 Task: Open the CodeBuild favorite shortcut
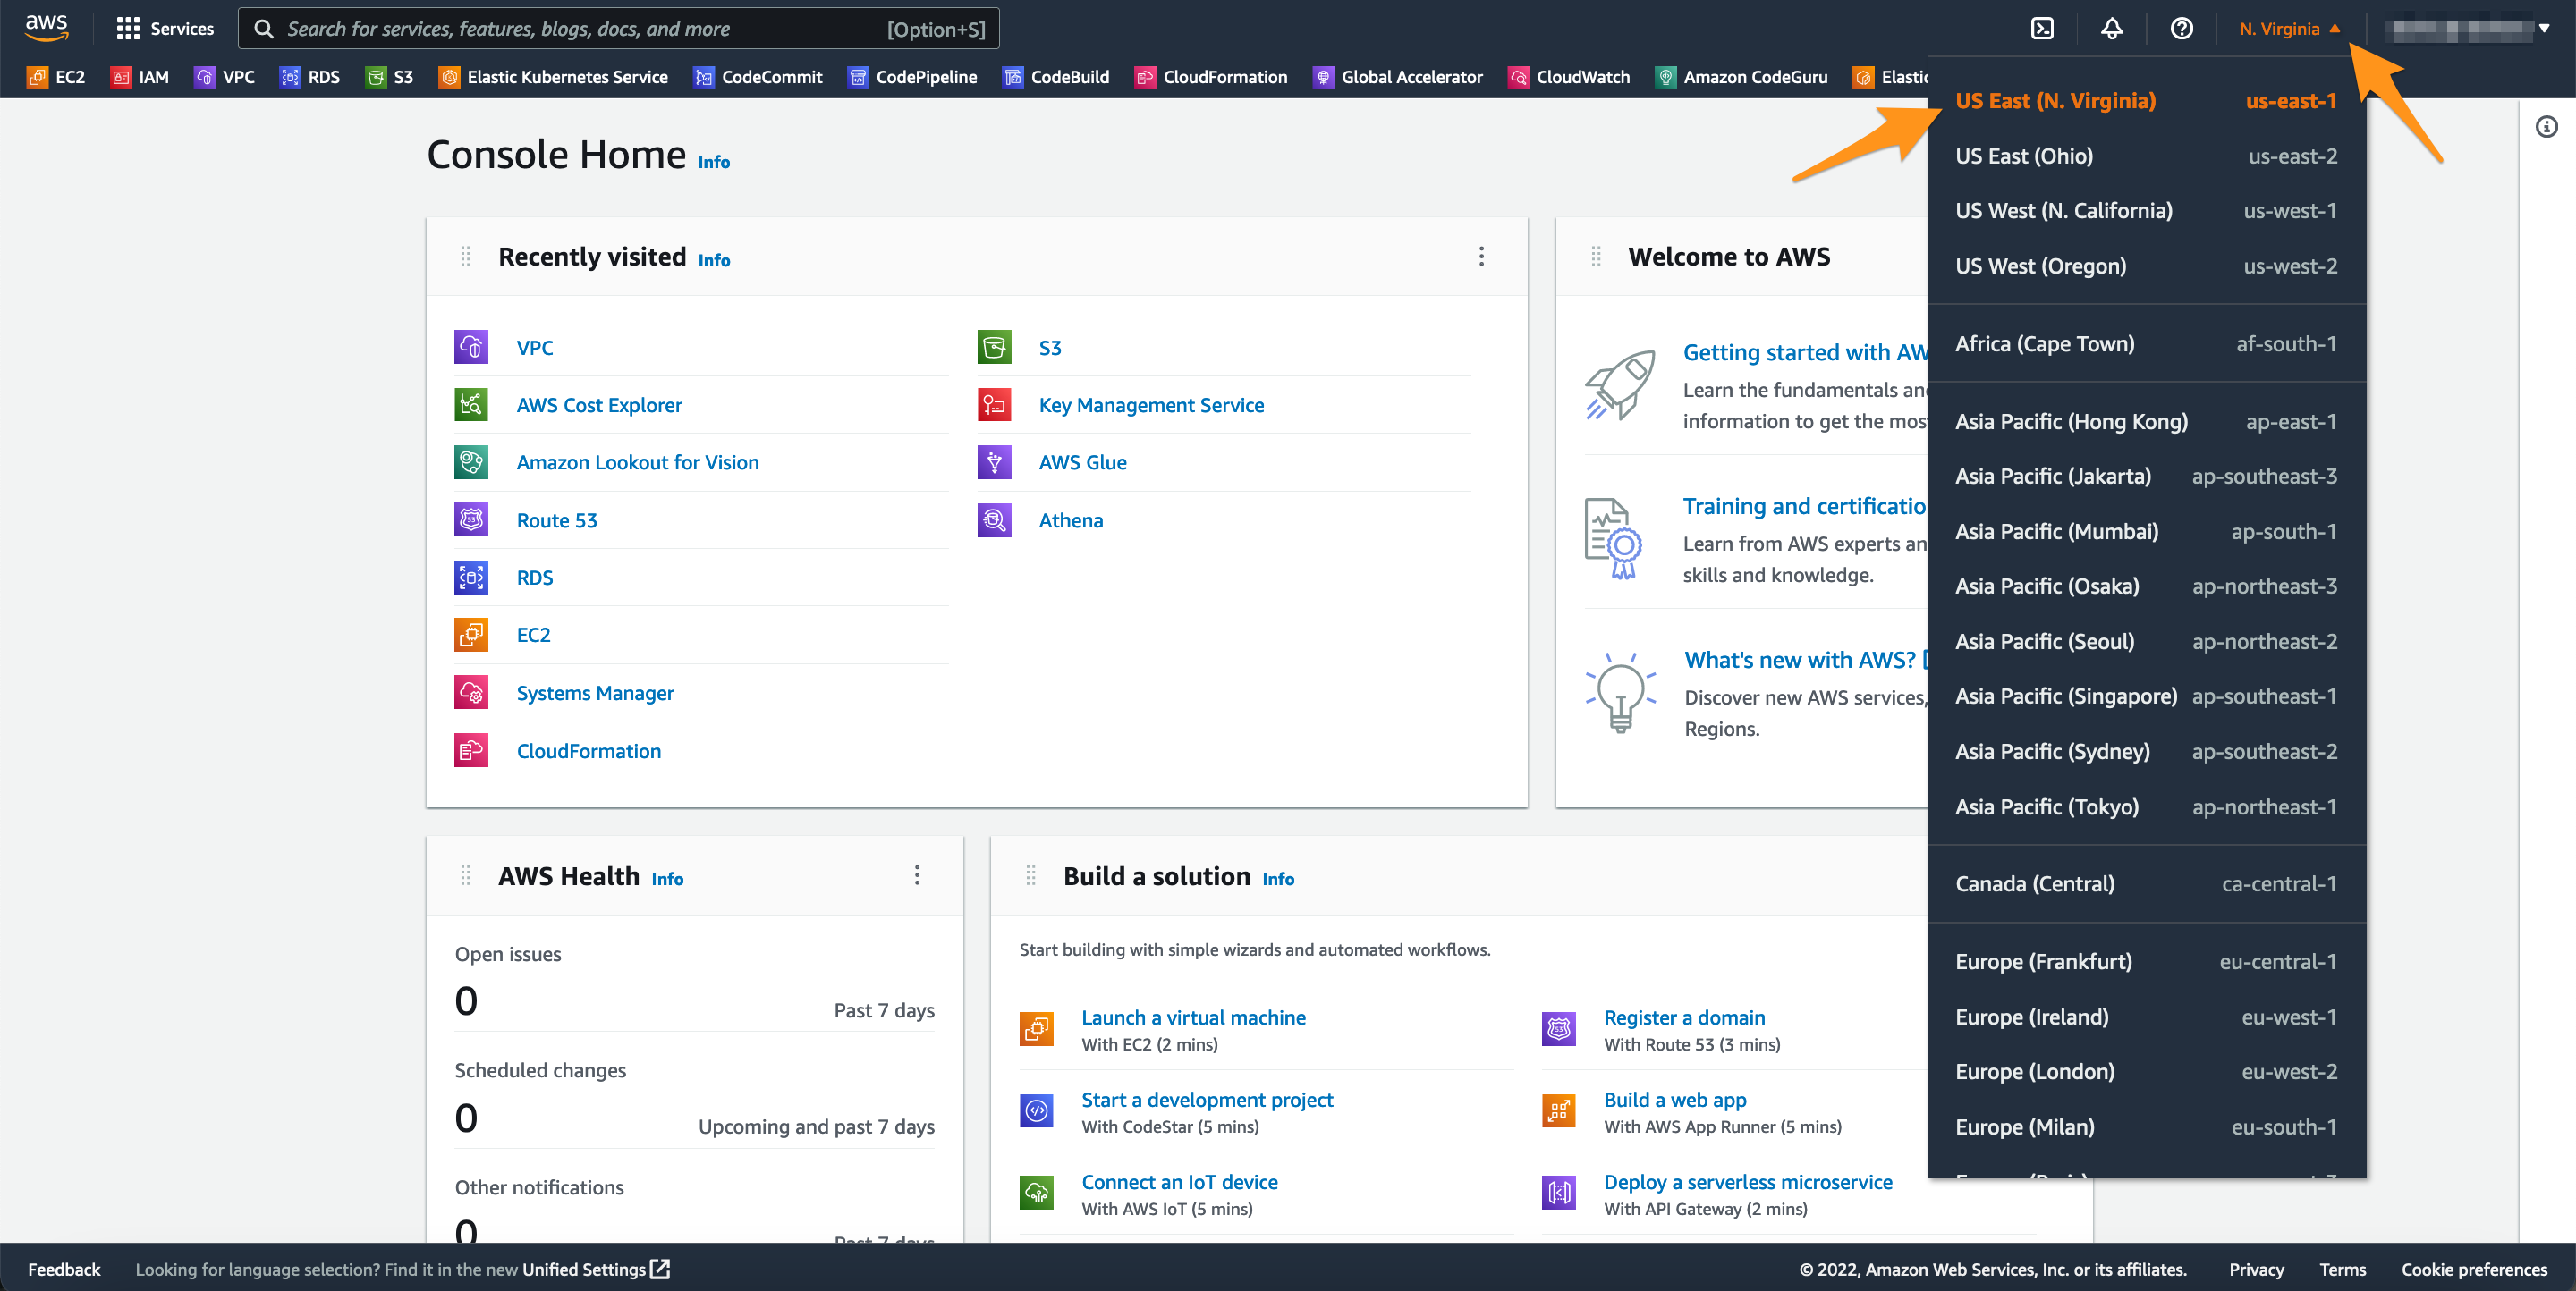click(1056, 77)
